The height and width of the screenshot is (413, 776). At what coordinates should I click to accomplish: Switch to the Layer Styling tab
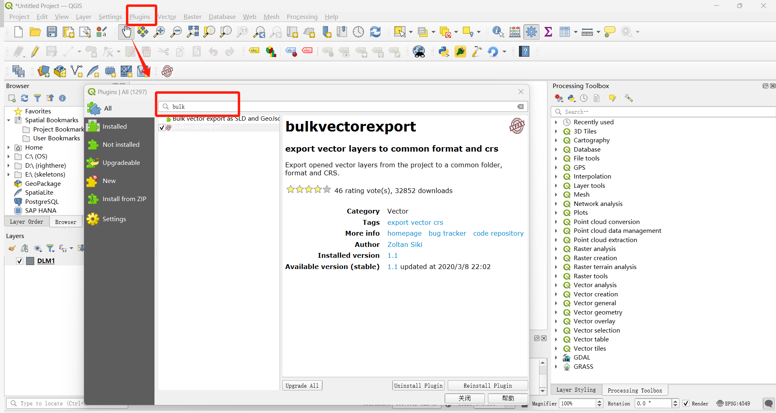pyautogui.click(x=576, y=390)
